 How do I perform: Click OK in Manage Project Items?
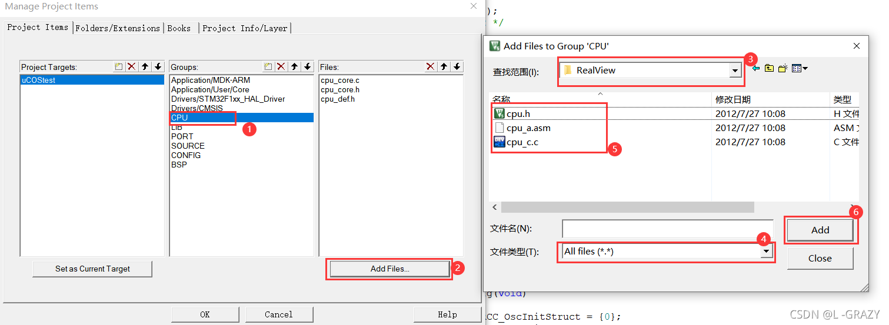pyautogui.click(x=205, y=314)
